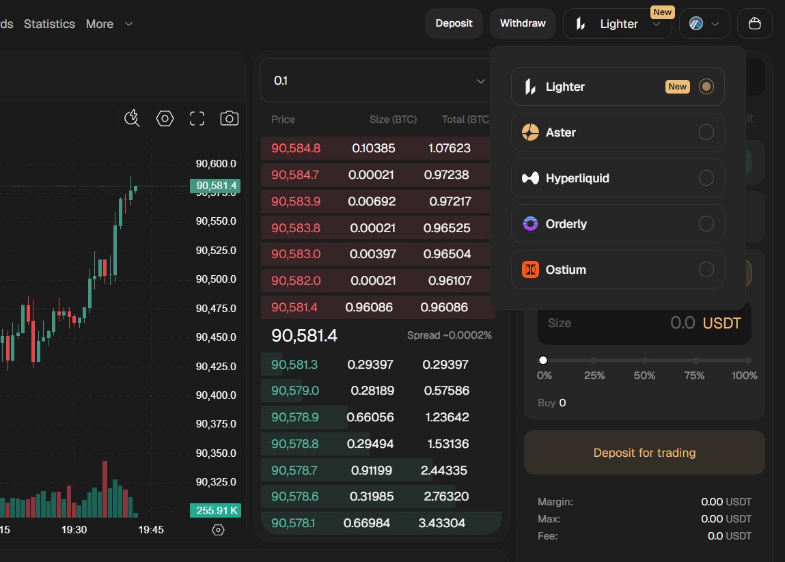
Task: Set size slider to 100%
Action: (747, 361)
